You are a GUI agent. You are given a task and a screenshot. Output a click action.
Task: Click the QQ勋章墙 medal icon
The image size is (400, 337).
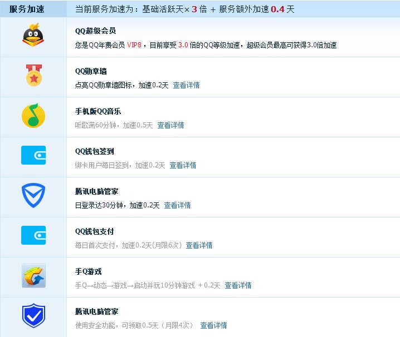[33, 76]
